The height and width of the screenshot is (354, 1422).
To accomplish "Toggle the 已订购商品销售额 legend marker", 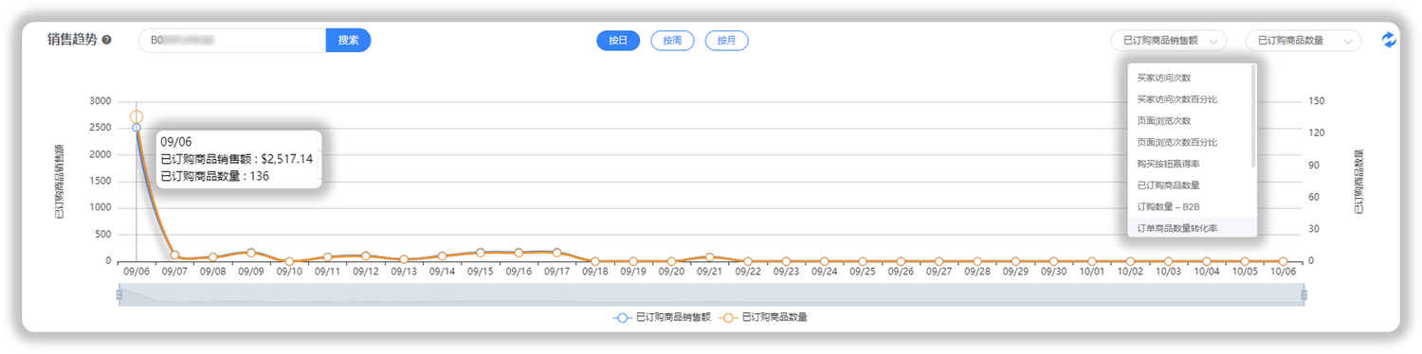I will 622,318.
